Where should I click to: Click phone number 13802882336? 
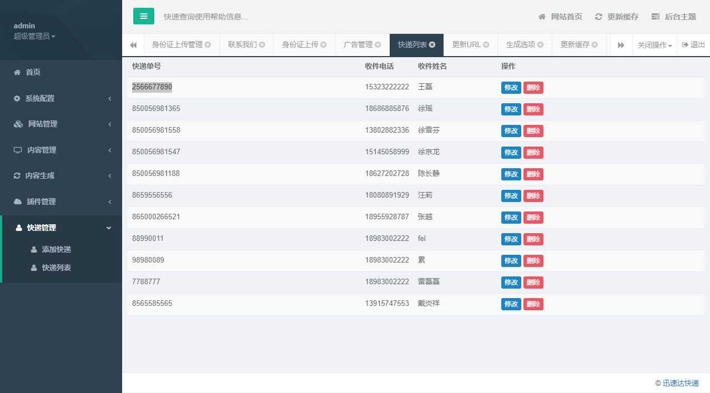coord(387,130)
